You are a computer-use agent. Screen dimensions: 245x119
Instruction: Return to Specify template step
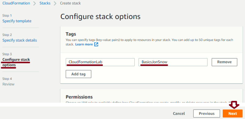[17, 21]
